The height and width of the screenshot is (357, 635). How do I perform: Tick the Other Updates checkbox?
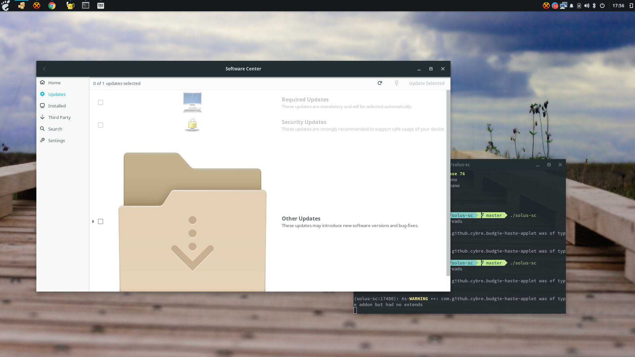point(101,221)
